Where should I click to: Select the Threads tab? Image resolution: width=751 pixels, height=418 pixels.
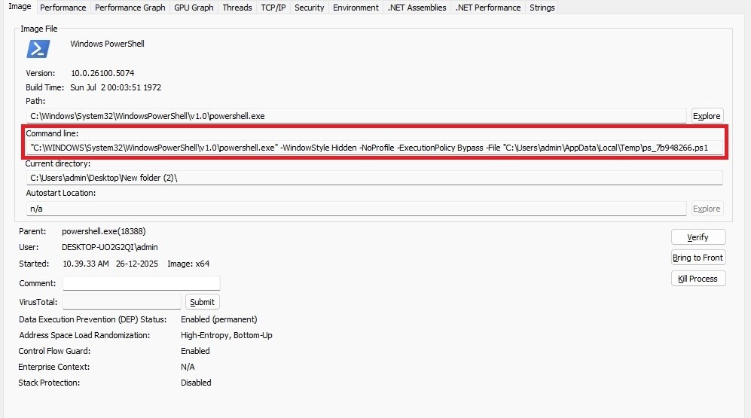[237, 8]
